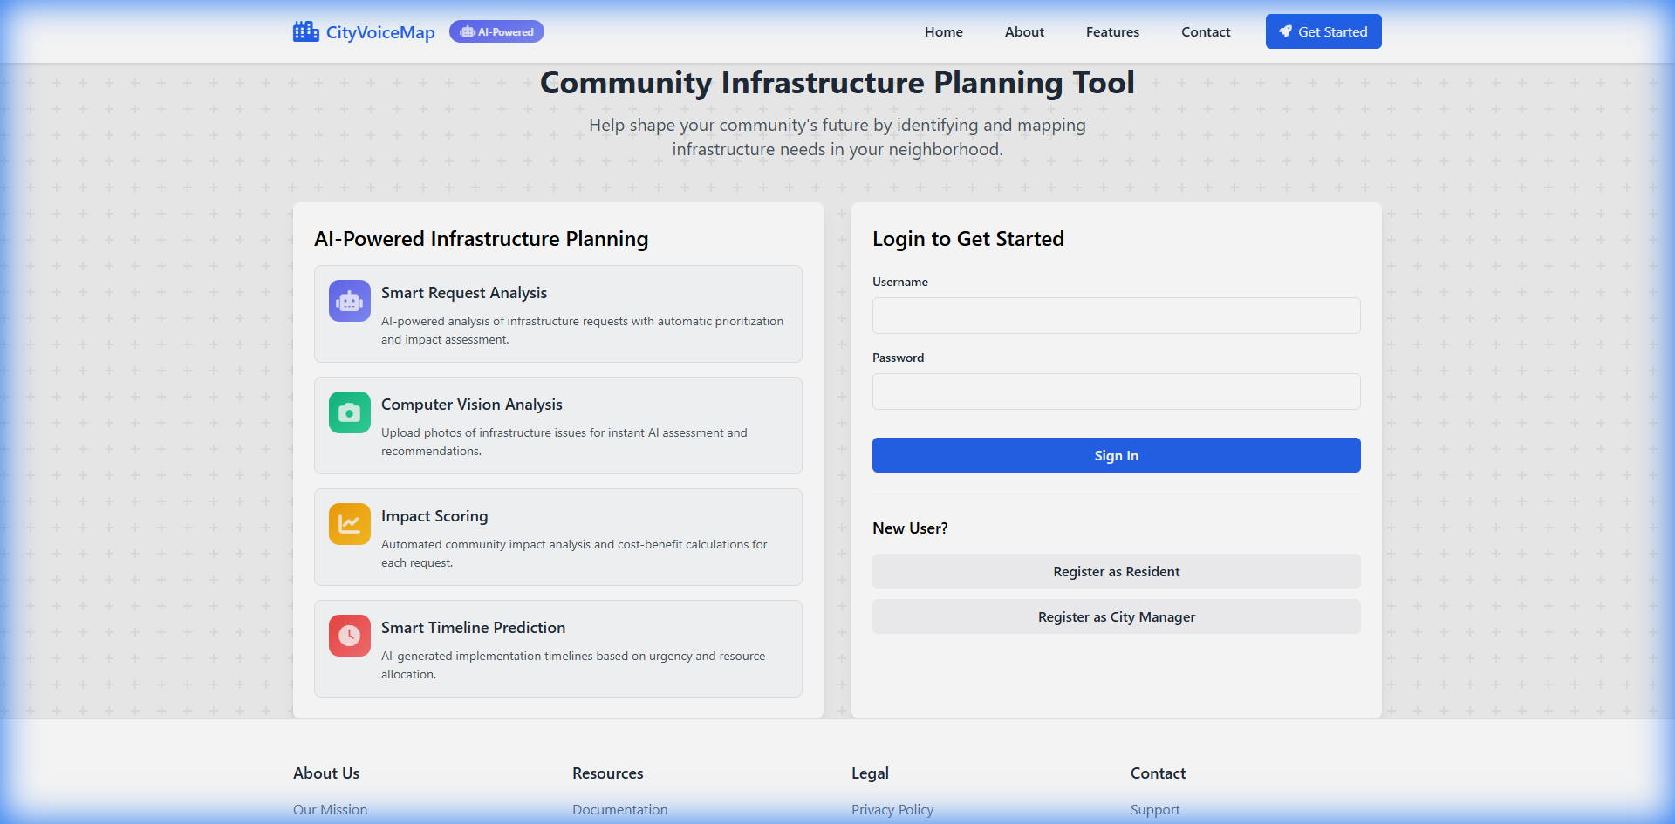
Task: Click the robot icon for Smart Request Analysis
Action: (x=349, y=302)
